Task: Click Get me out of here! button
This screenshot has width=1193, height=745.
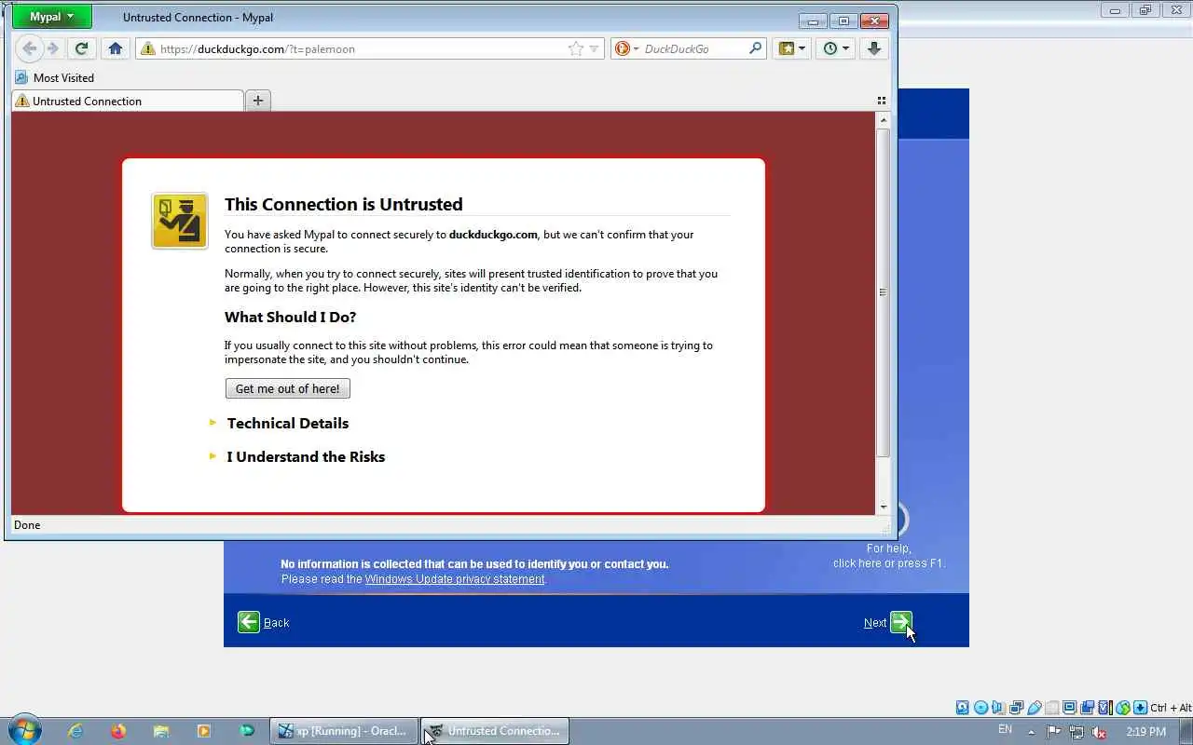Action: 287,388
